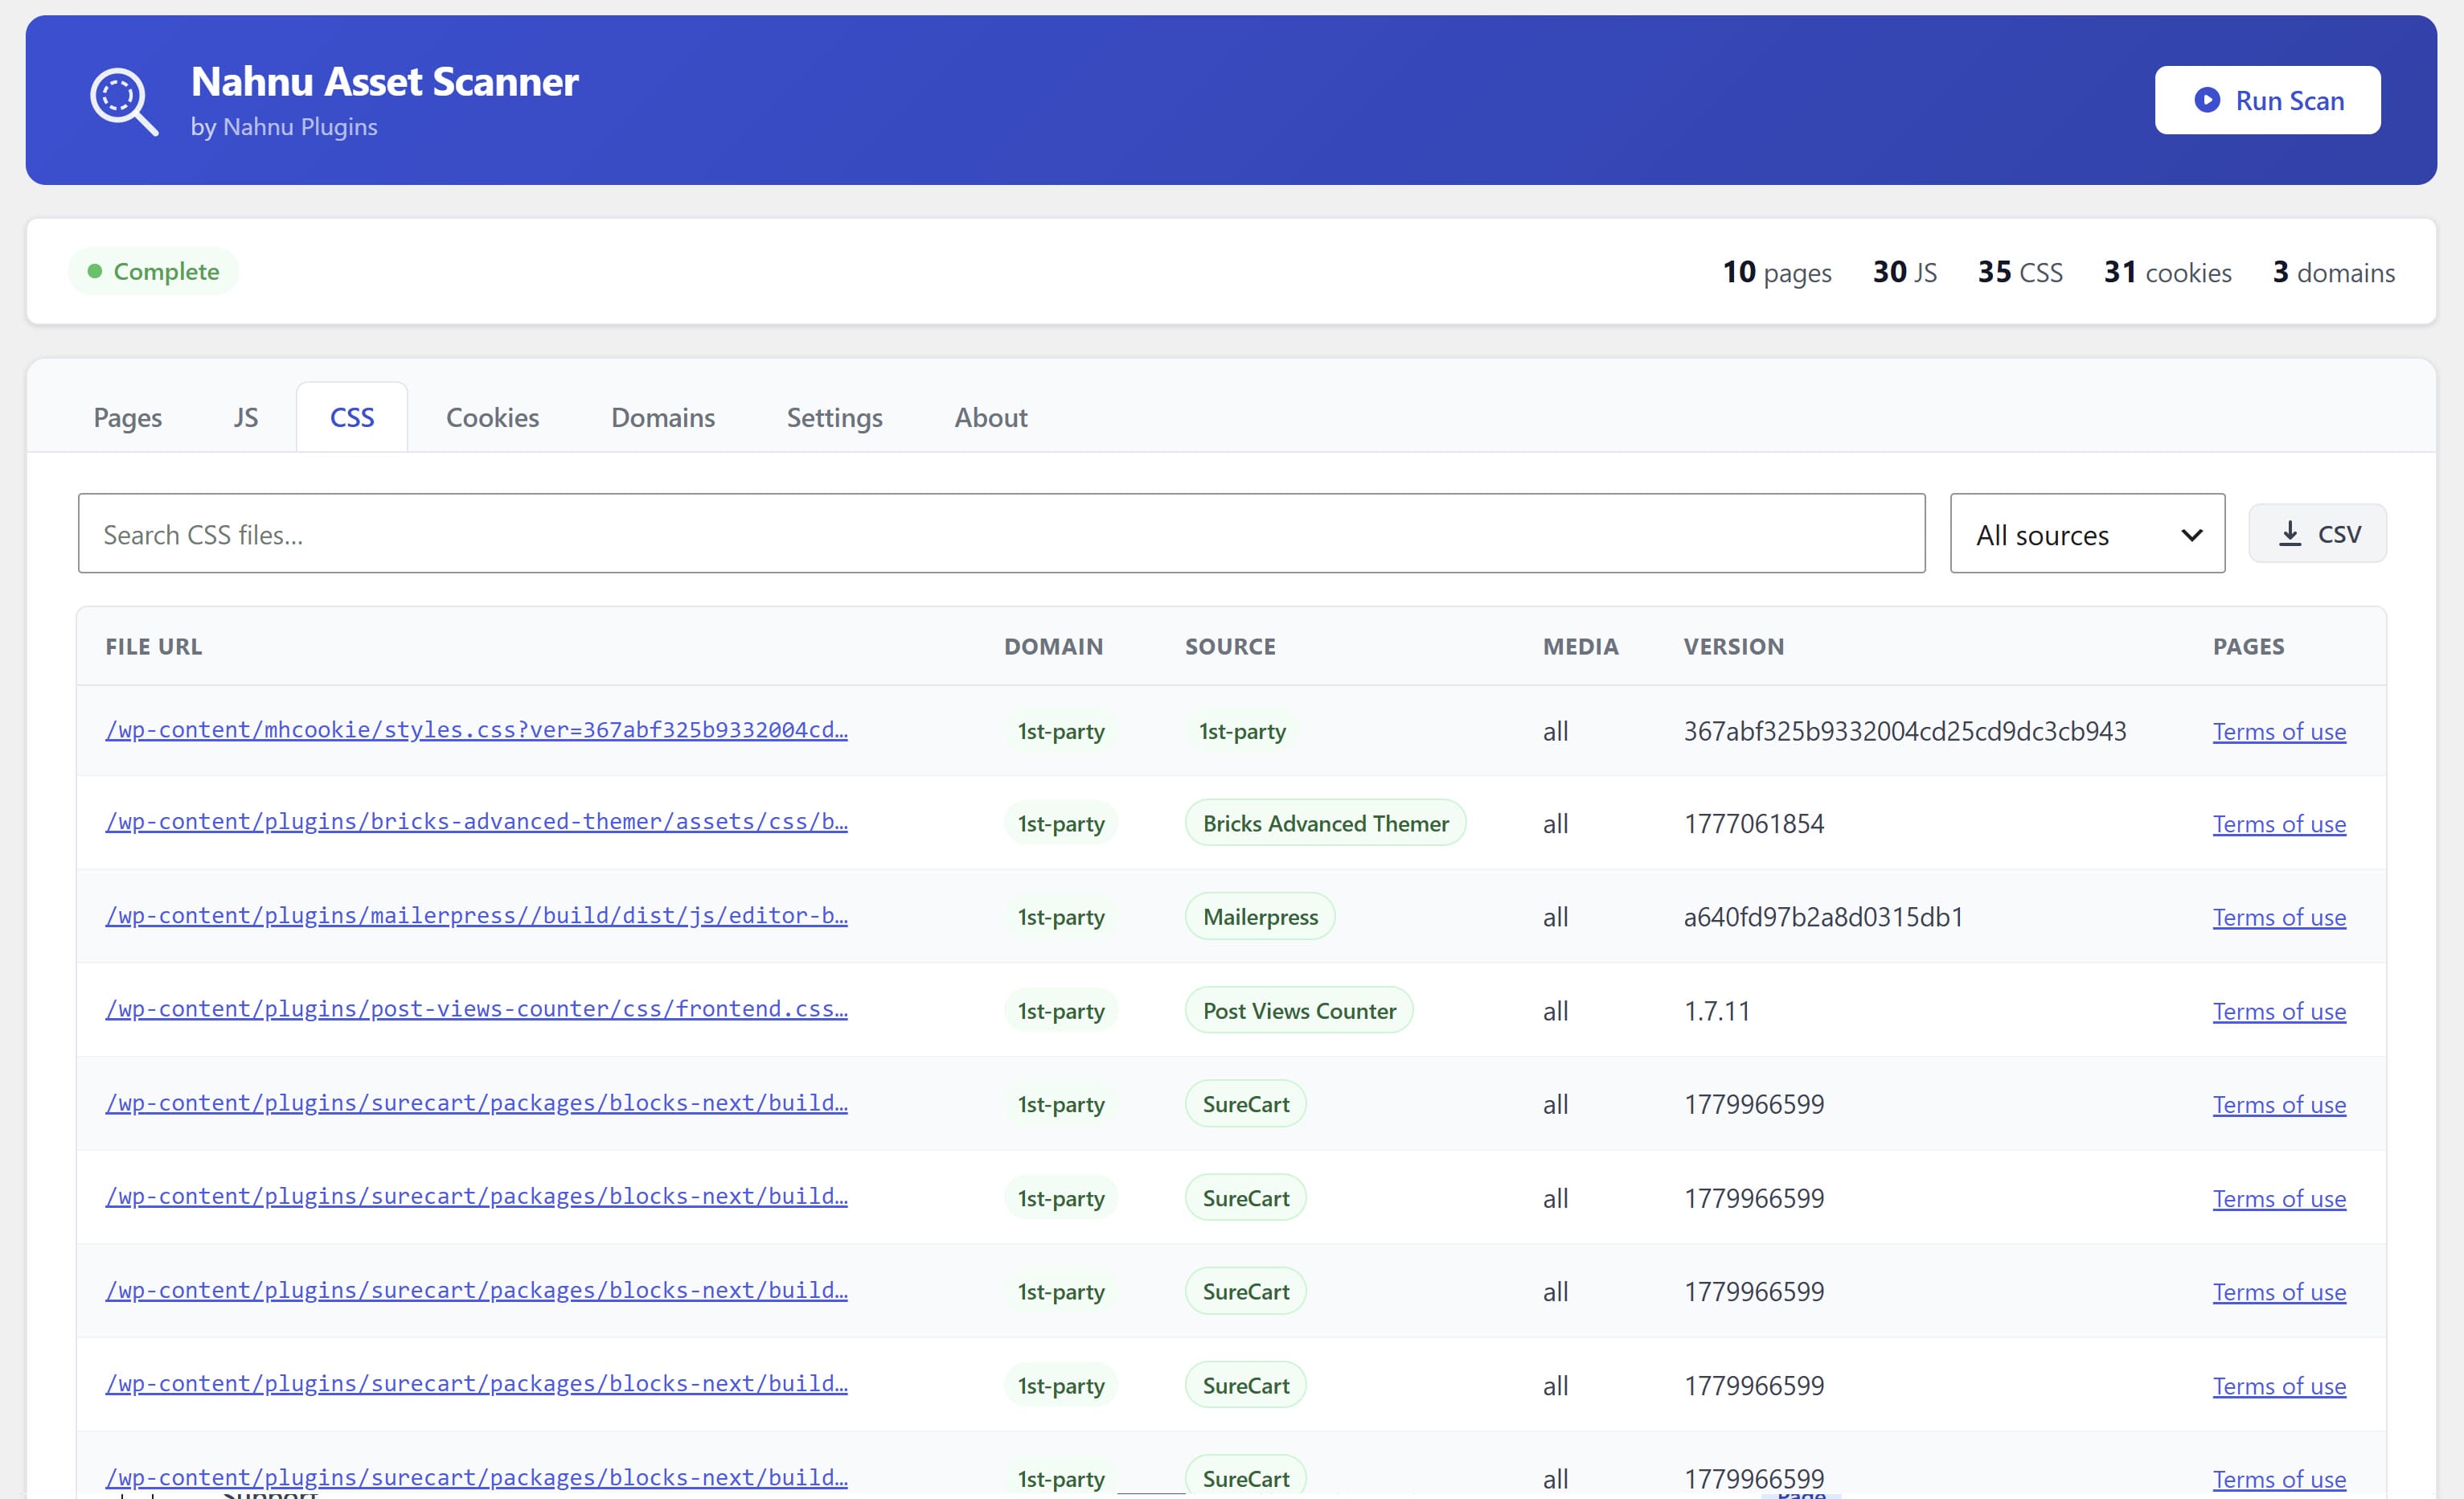Click version value a640fd97b2a8d0315db1
The height and width of the screenshot is (1499, 2464).
[x=1823, y=917]
